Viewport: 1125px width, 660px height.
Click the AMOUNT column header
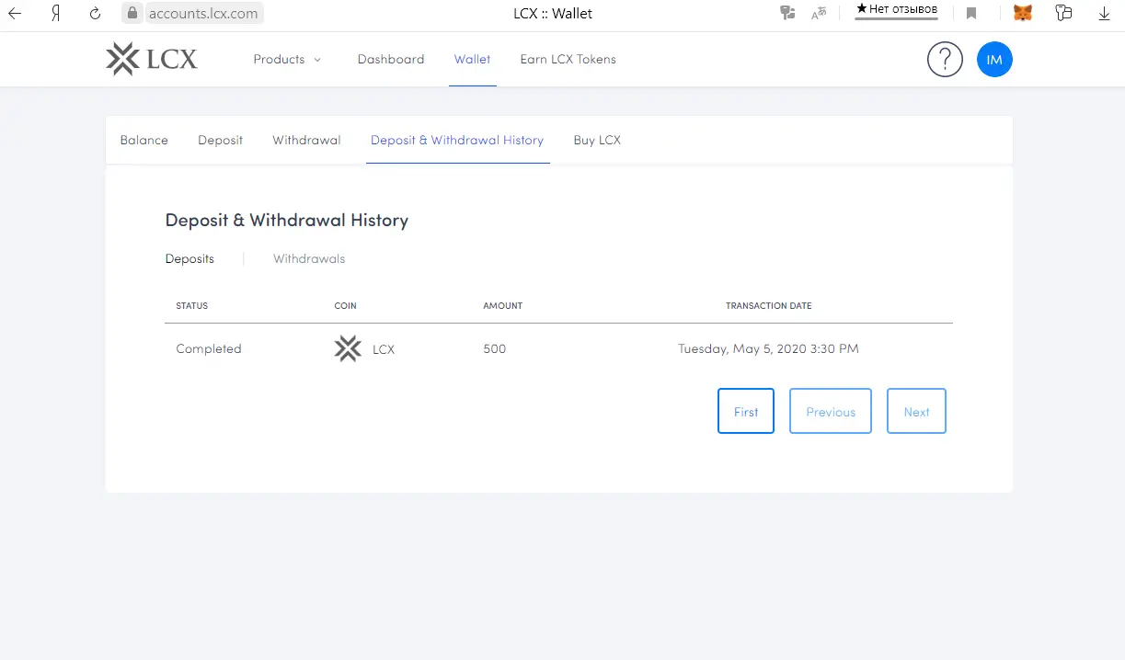click(503, 305)
